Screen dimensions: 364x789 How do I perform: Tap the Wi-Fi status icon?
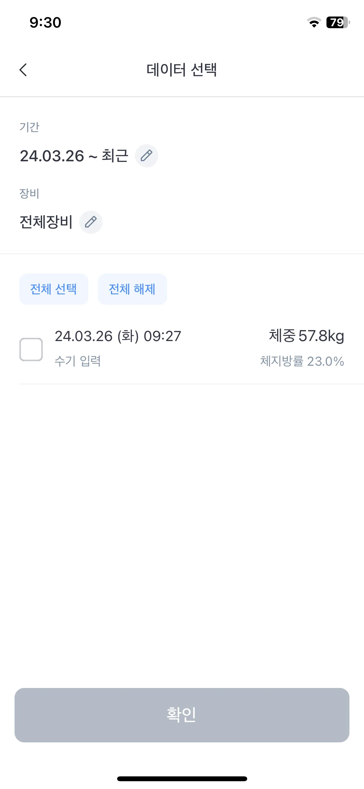click(314, 22)
